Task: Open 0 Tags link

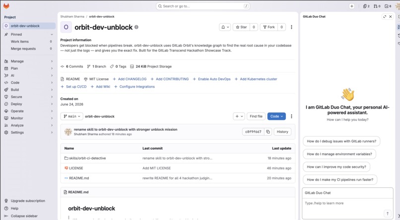Action: pos(118,66)
